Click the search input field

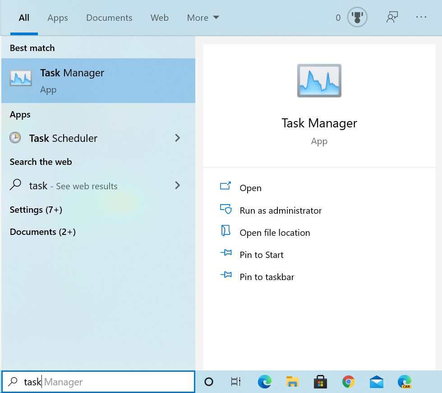pyautogui.click(x=98, y=382)
